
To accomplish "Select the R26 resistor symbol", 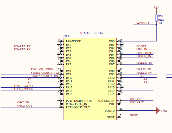I will click(156, 18).
